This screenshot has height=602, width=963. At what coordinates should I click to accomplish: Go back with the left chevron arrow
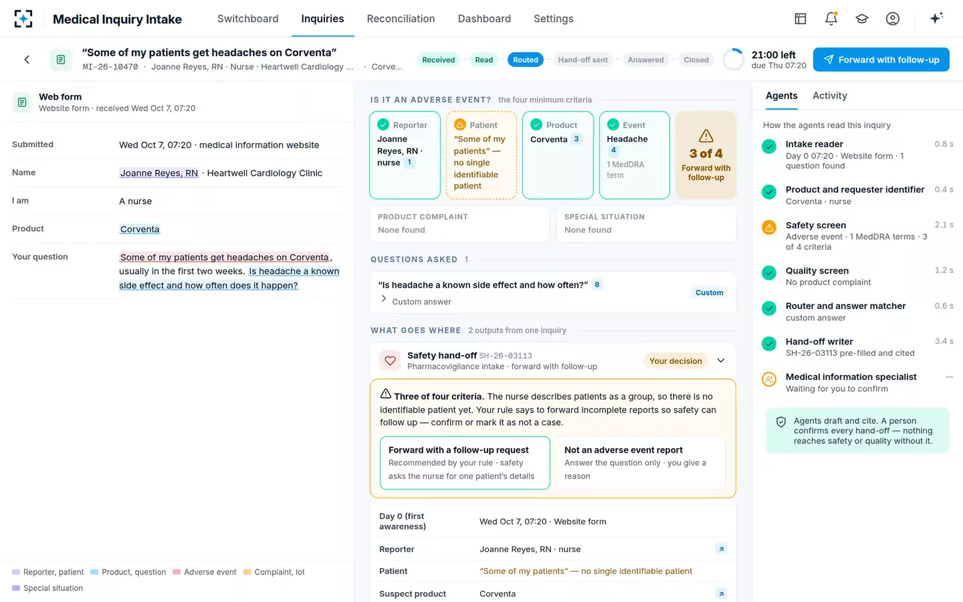click(x=27, y=60)
